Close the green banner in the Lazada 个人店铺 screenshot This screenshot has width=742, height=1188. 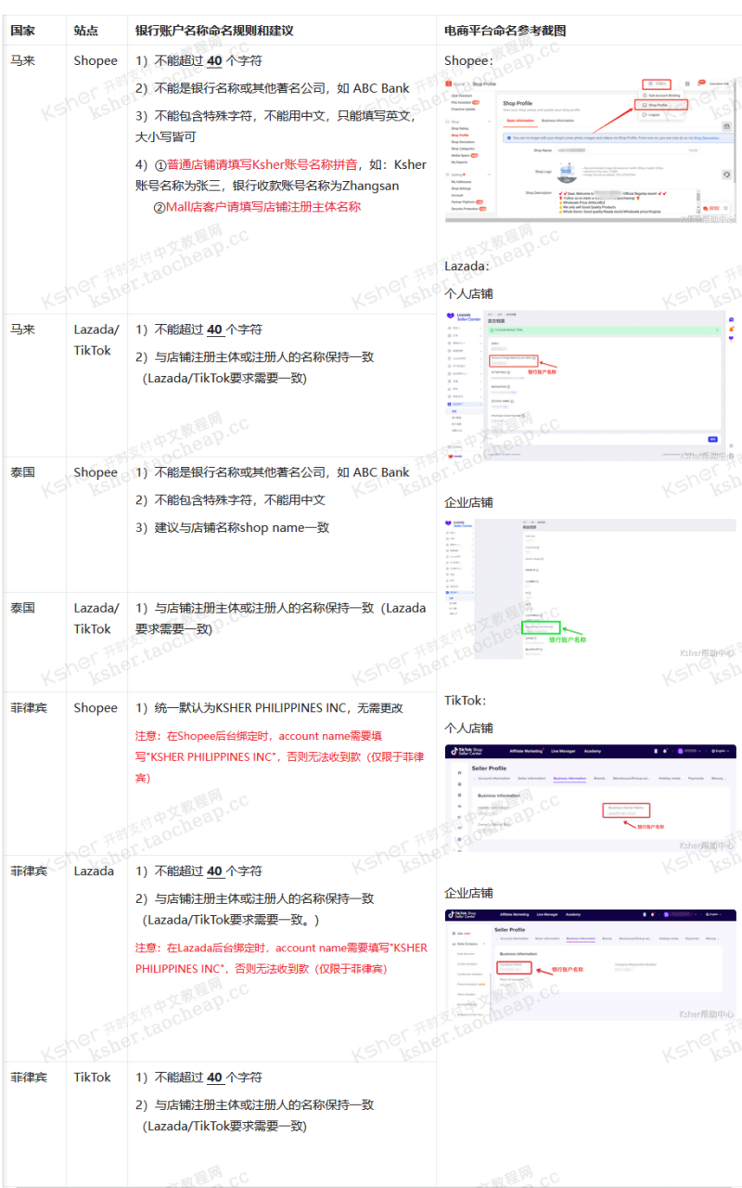coord(717,329)
